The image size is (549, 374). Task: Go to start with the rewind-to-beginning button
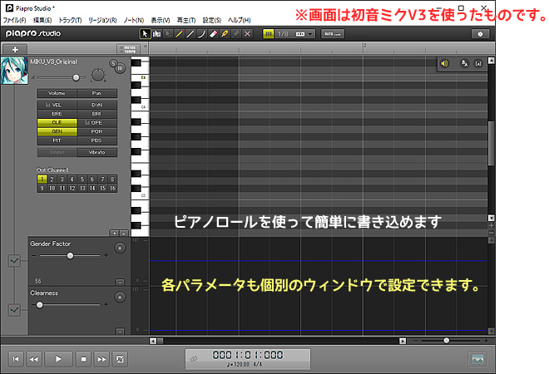(16, 359)
